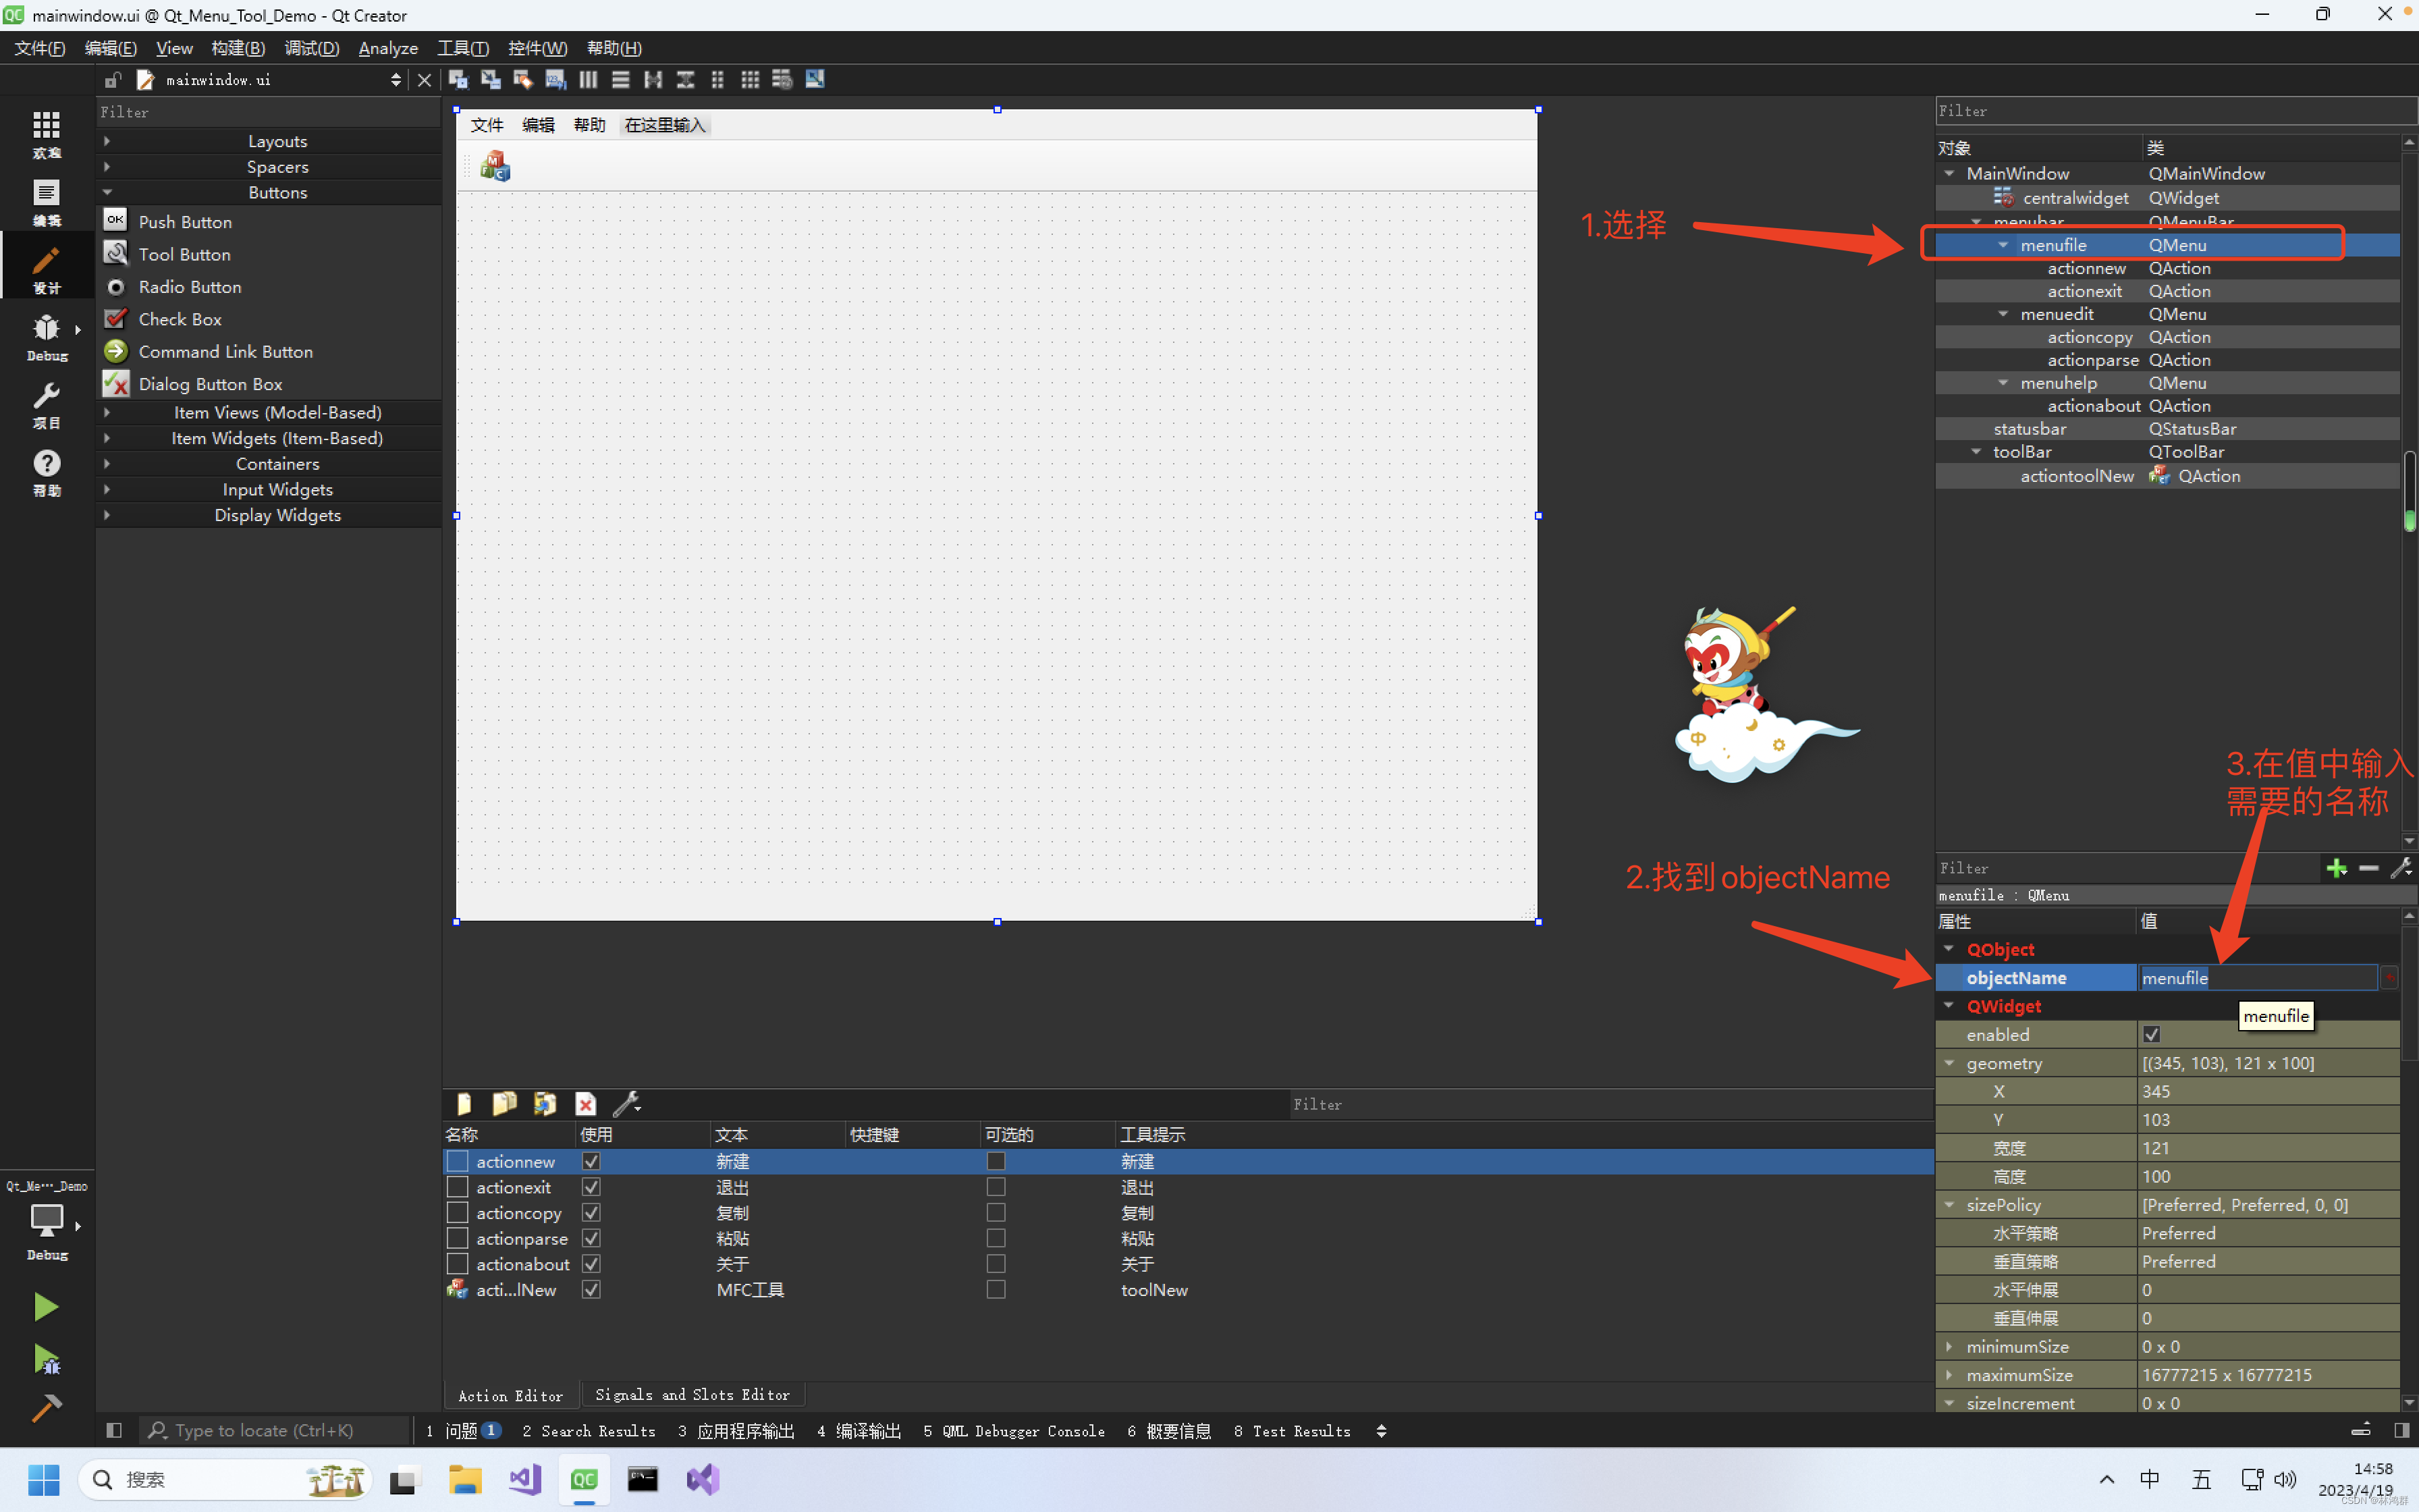The height and width of the screenshot is (1512, 2419).
Task: Click the Edit Tab Order toolbar icon
Action: coord(555,79)
